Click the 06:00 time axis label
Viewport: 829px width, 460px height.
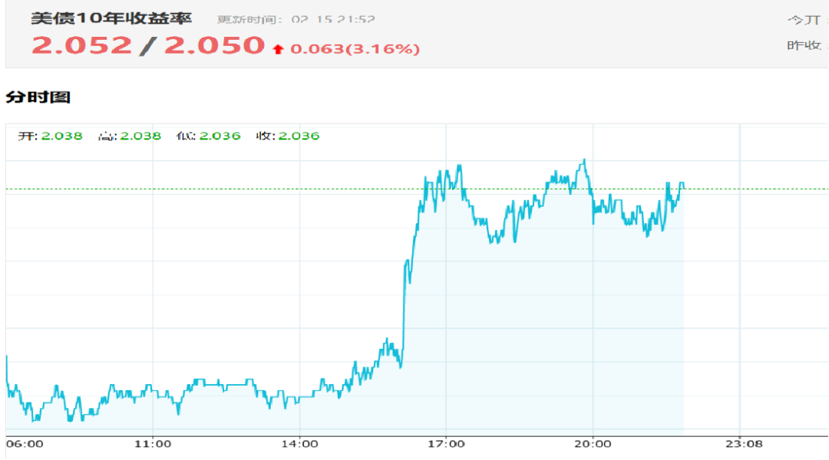[25, 444]
